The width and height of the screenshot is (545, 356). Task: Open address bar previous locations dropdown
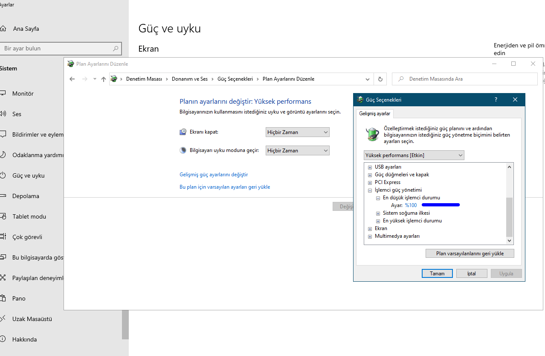coord(368,79)
